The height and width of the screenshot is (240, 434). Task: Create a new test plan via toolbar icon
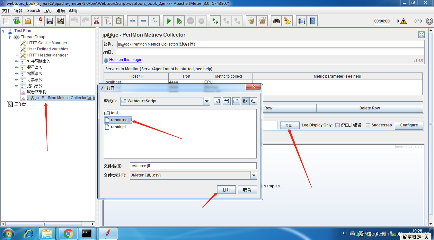[x=6, y=21]
